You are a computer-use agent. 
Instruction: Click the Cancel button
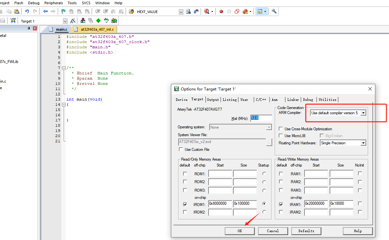273,231
